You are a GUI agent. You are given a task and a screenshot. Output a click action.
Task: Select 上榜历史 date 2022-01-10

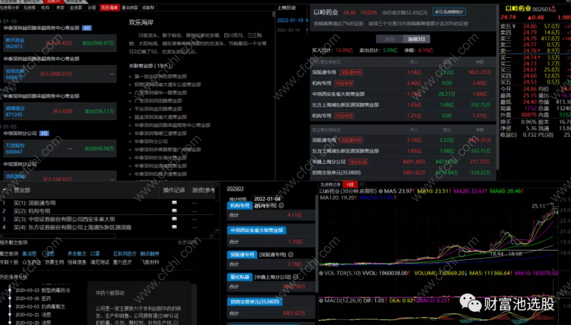pyautogui.click(x=290, y=20)
